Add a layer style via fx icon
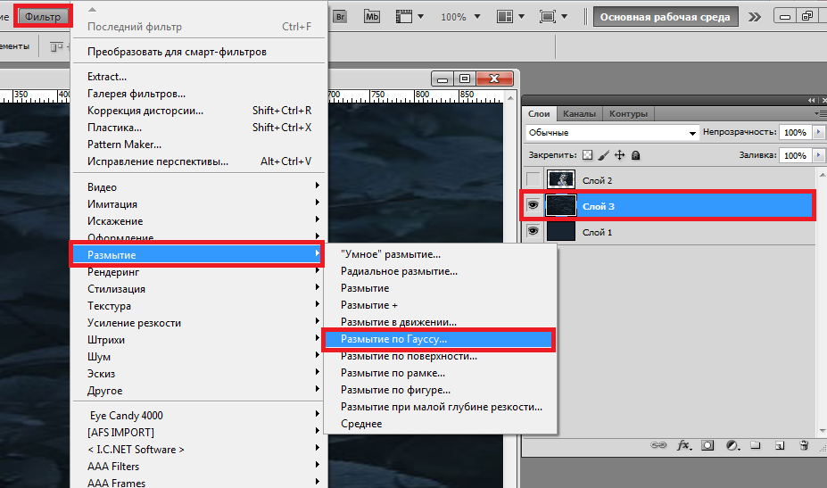This screenshot has height=488, width=827. point(685,444)
